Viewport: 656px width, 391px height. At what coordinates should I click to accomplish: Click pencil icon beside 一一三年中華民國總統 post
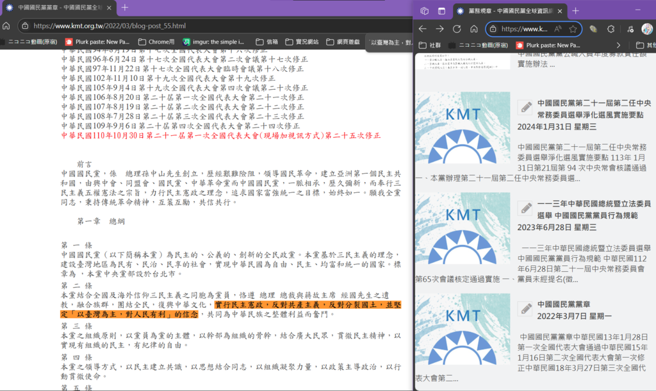[525, 208]
